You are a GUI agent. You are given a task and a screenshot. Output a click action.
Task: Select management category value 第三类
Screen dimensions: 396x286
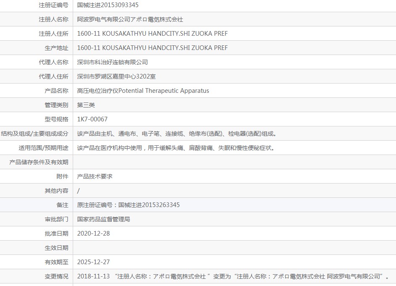click(x=86, y=105)
